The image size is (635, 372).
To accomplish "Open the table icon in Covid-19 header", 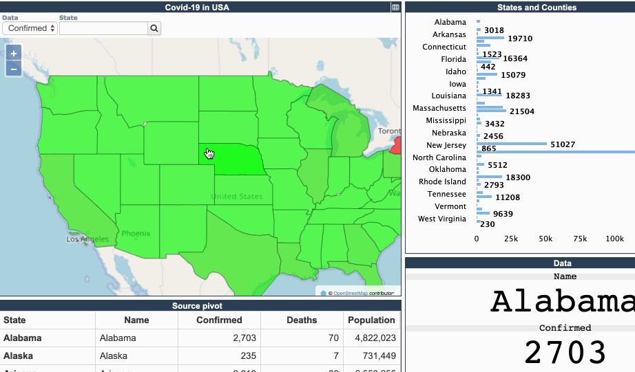I will point(395,8).
